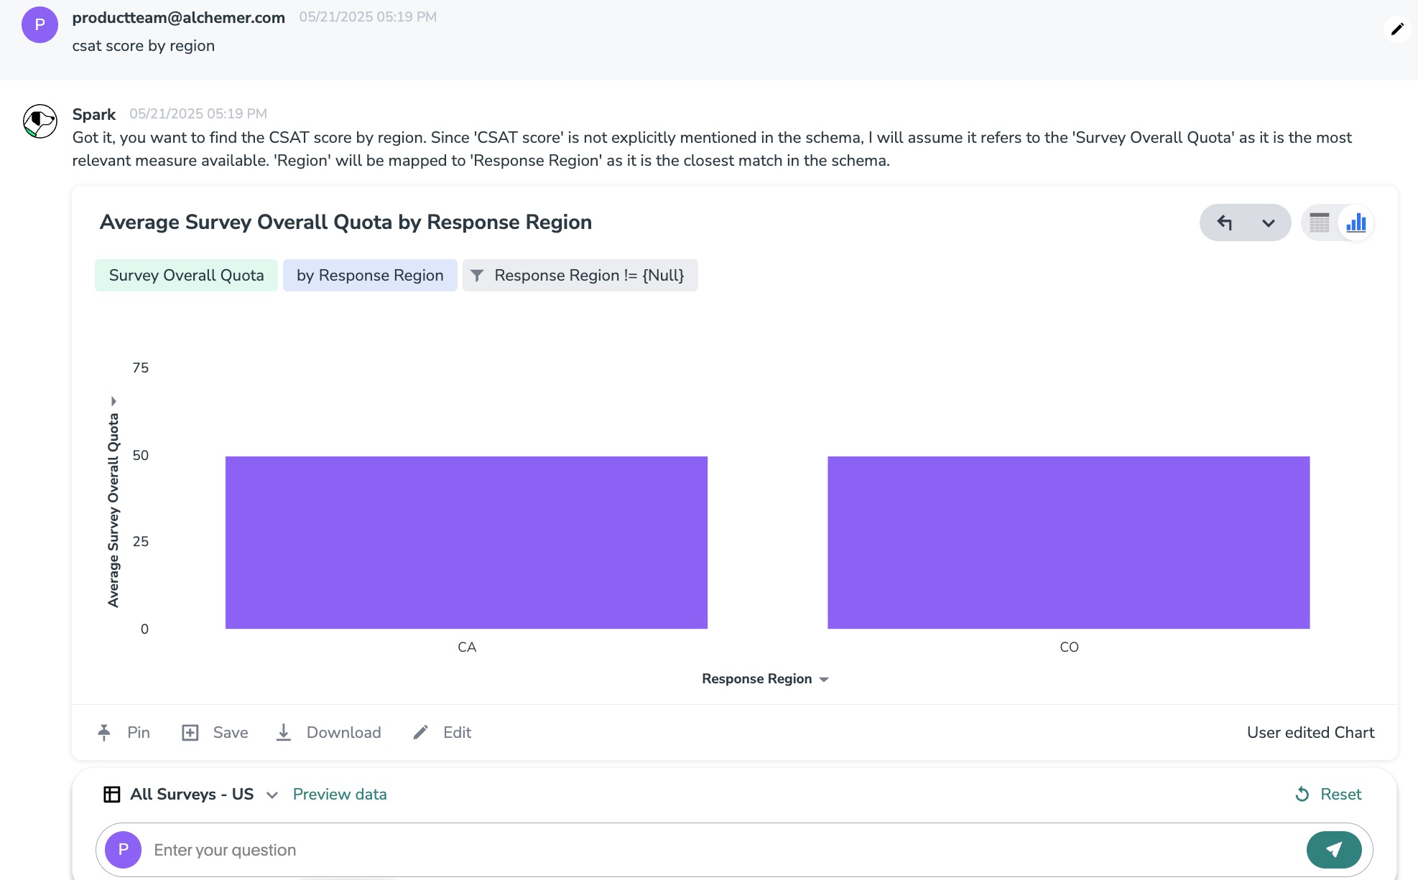Expand the Y-axis measure arrow
The image size is (1418, 880).
[x=113, y=401]
